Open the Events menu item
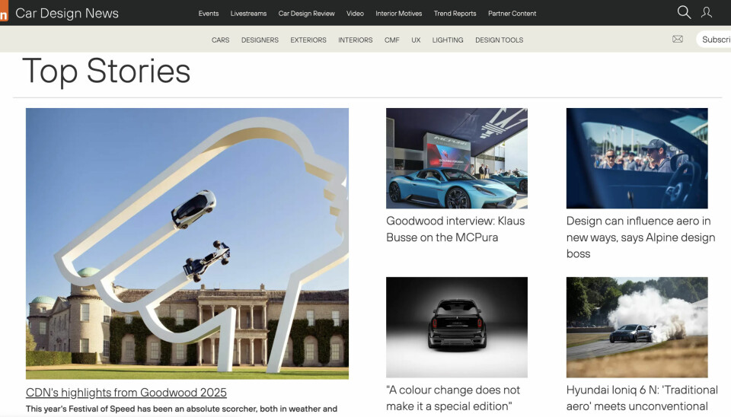 tap(209, 14)
